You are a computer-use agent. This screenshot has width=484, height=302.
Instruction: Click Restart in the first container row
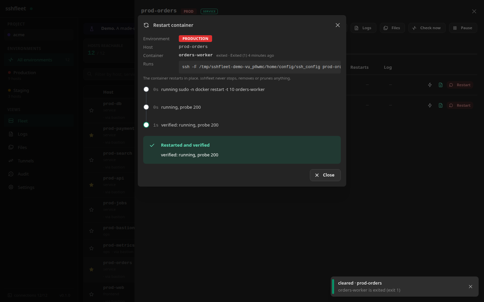pyautogui.click(x=460, y=85)
